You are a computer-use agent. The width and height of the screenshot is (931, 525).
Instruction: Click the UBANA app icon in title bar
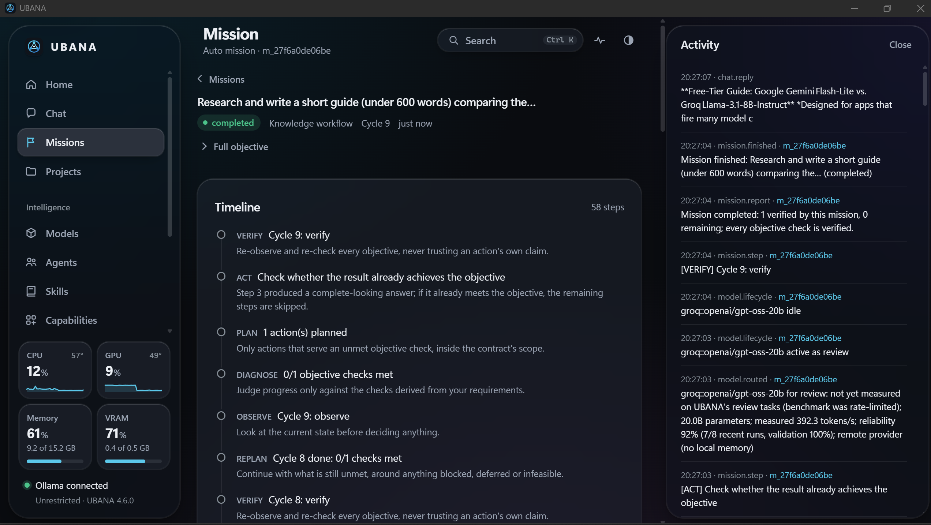pos(10,8)
